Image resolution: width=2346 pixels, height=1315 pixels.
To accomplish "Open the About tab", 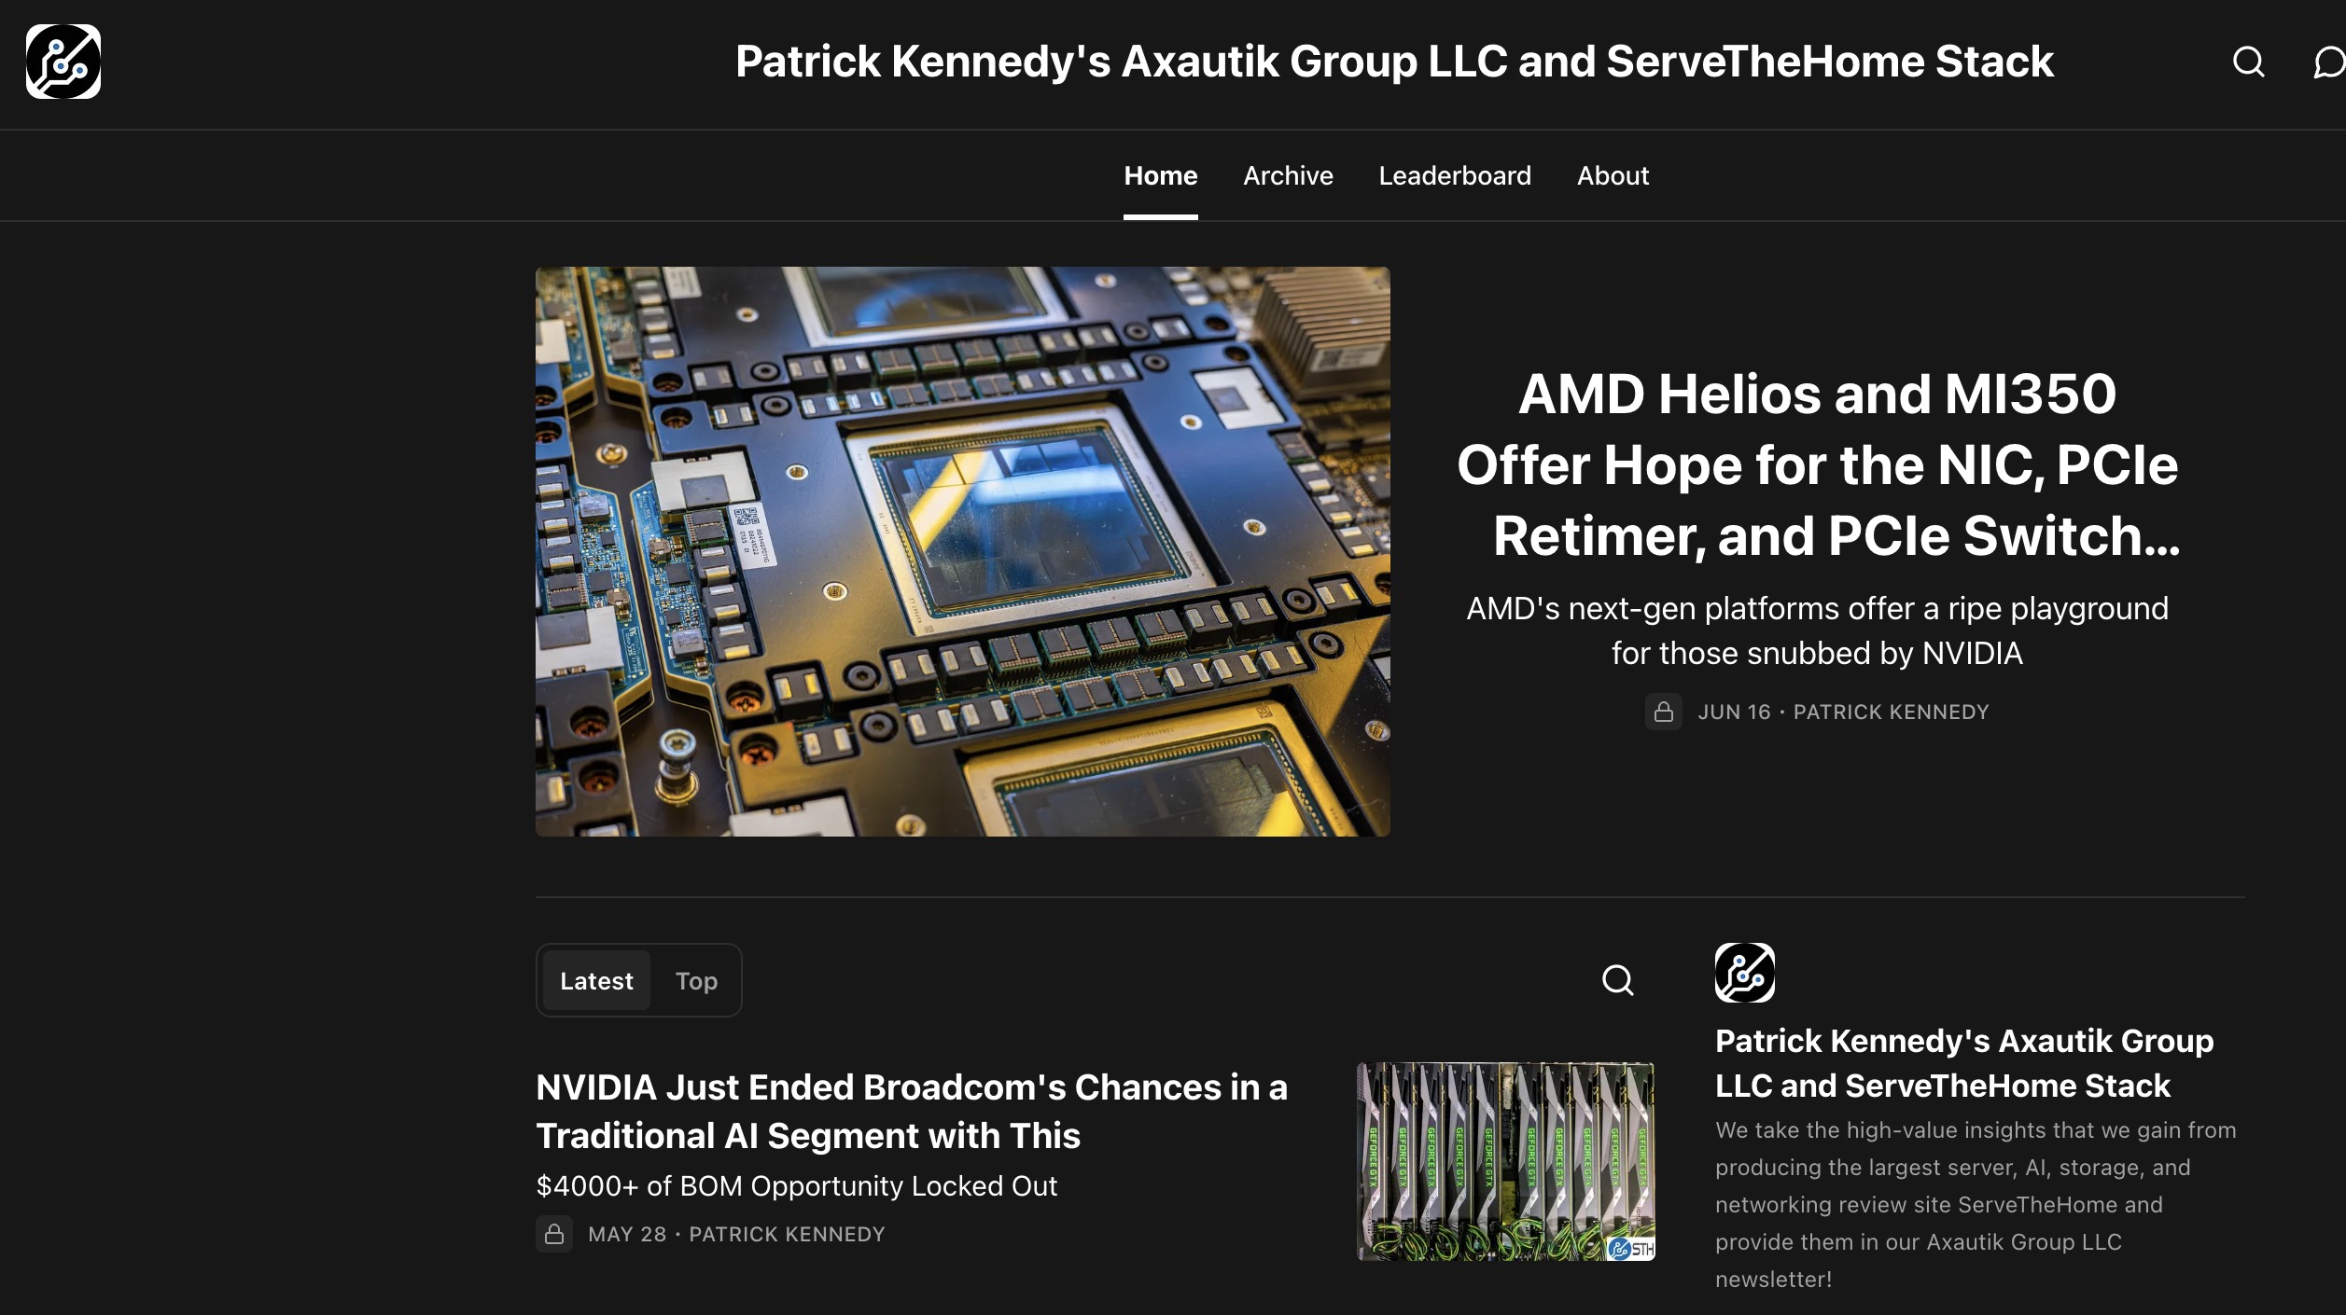I will (1613, 175).
